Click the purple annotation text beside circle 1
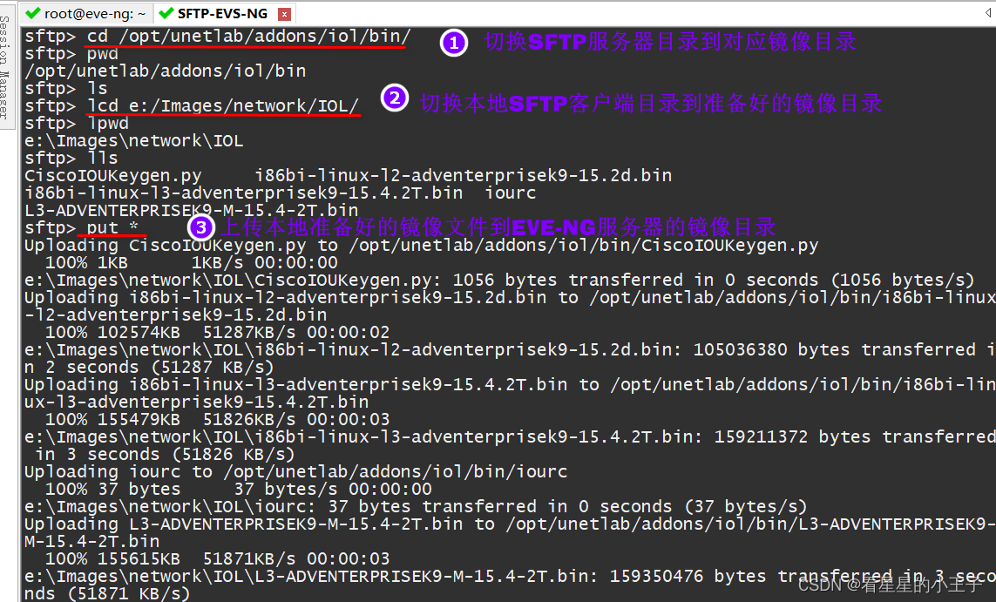Screen dimensions: 996x602 670,41
